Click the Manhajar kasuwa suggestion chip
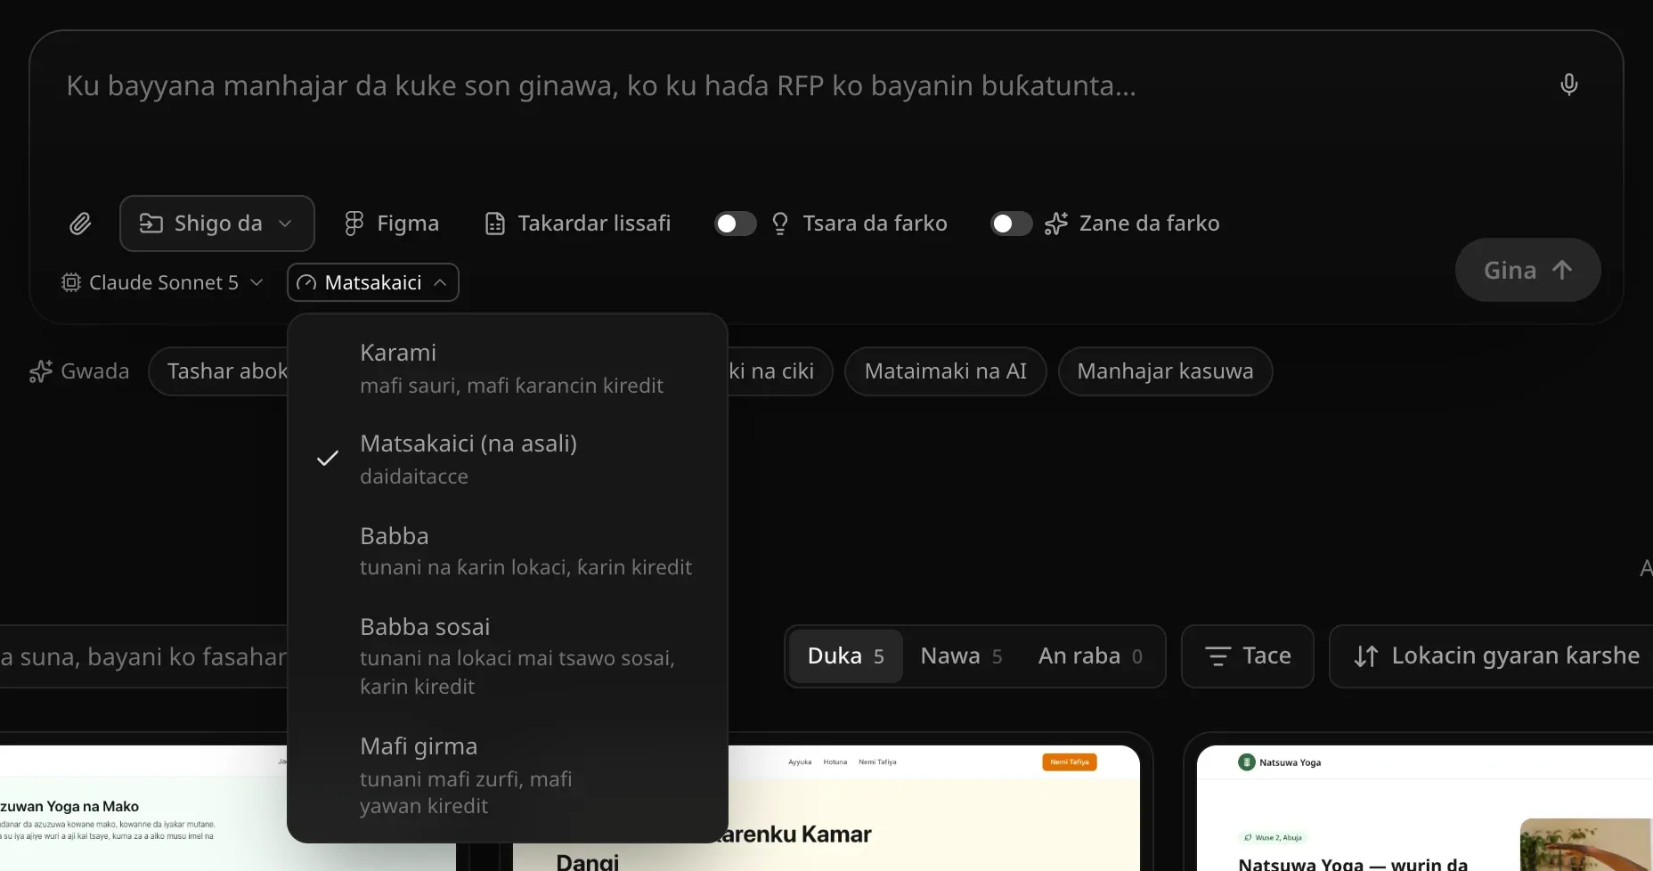The width and height of the screenshot is (1653, 871). 1165,371
